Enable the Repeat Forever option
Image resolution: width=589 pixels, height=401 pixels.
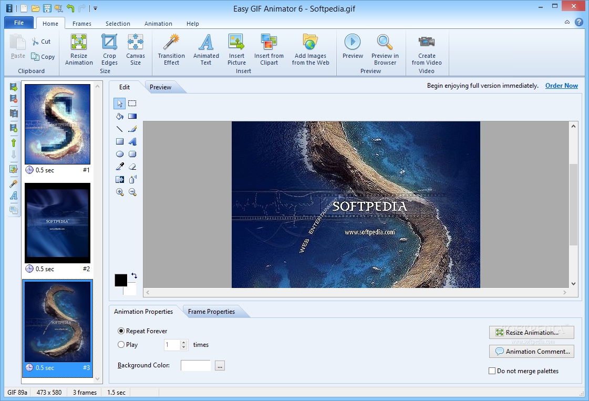121,331
